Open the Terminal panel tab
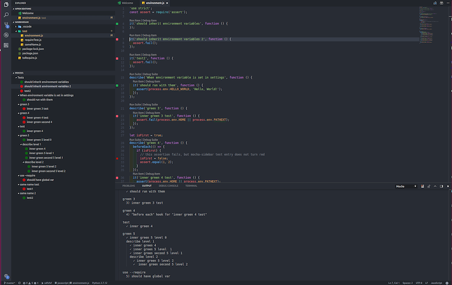 (x=191, y=186)
